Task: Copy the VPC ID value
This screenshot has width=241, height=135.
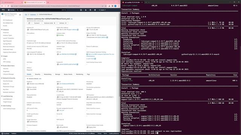Action: coord(58,54)
